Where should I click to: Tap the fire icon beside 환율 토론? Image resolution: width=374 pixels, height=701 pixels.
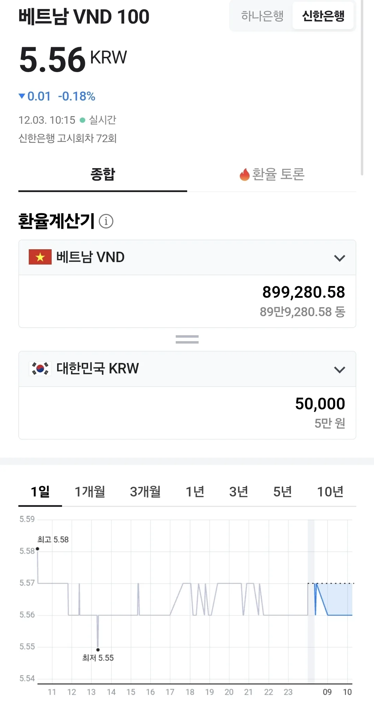pyautogui.click(x=245, y=174)
